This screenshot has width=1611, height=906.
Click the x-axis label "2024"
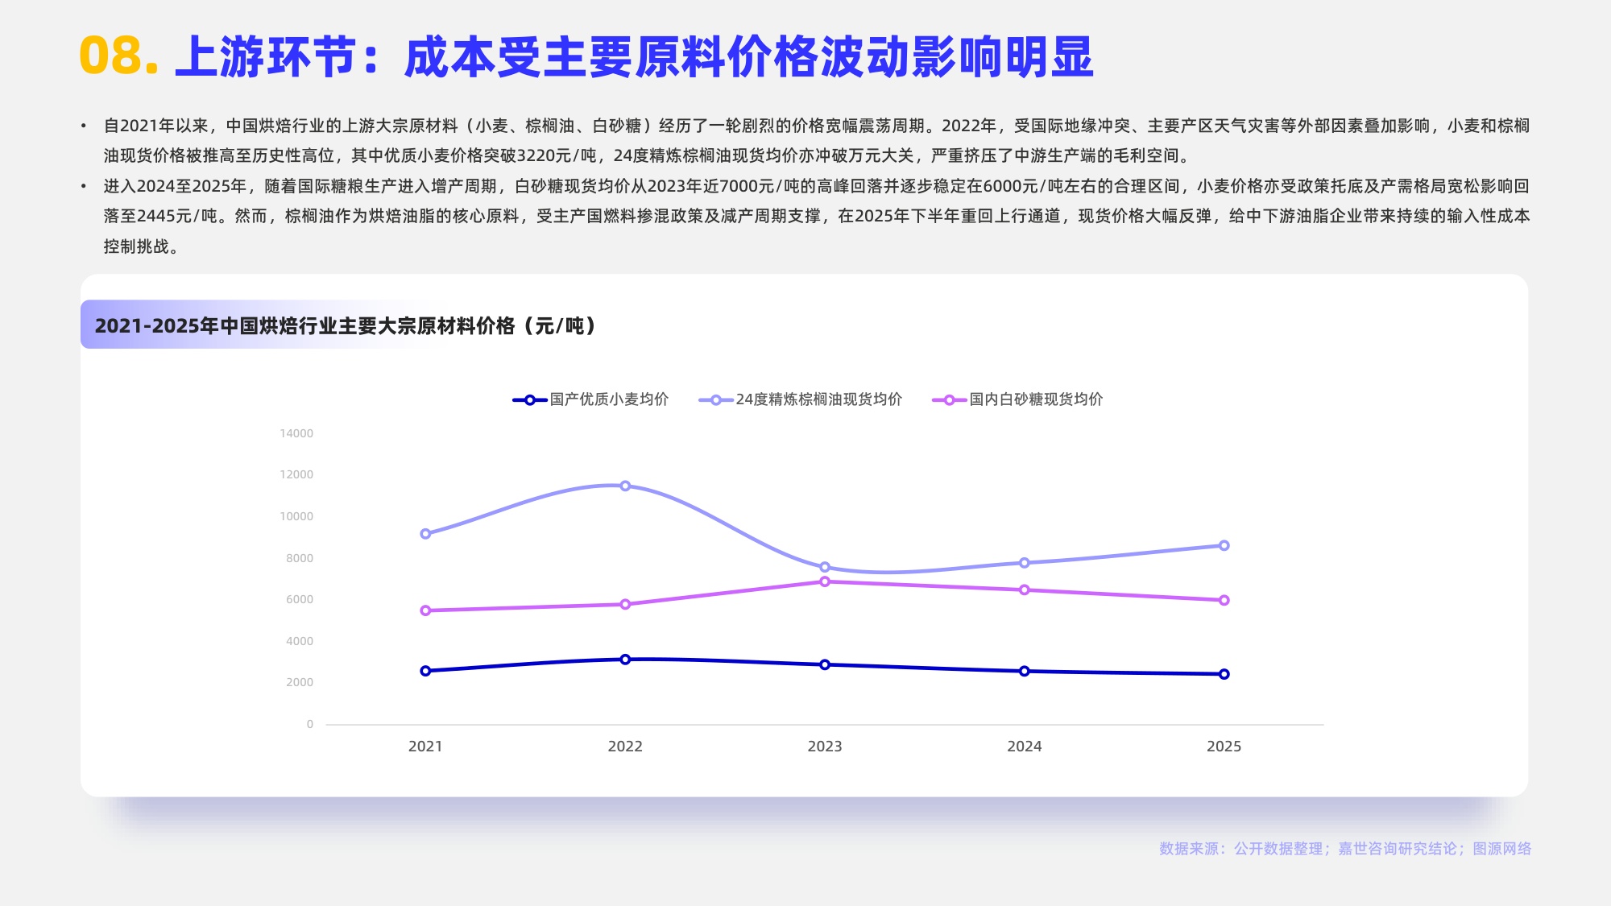(x=1025, y=747)
